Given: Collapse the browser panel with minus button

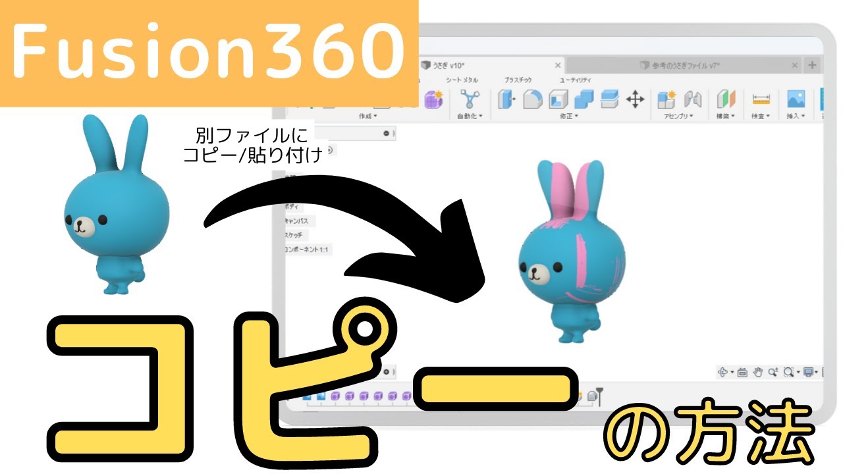Looking at the screenshot, I should [x=387, y=134].
